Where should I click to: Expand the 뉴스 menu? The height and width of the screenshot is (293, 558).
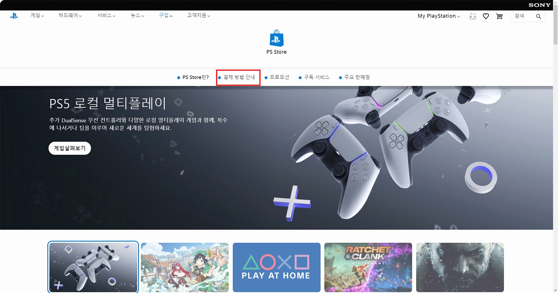point(137,15)
